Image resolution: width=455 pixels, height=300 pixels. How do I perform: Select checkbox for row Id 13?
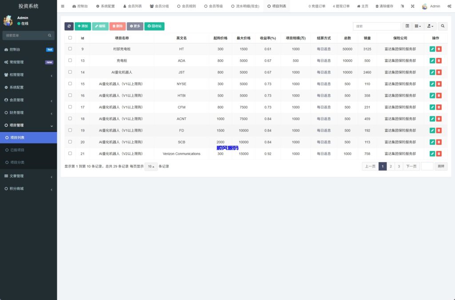point(70,60)
